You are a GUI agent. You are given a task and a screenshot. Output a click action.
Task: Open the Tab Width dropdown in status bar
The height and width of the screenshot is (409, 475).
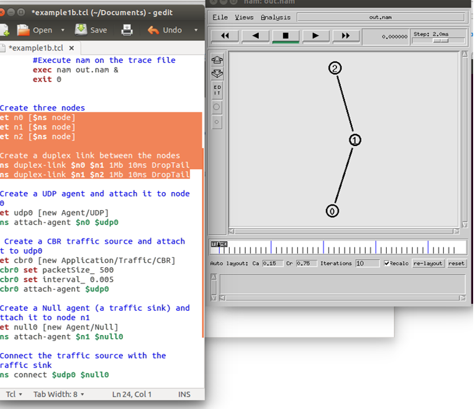58,394
